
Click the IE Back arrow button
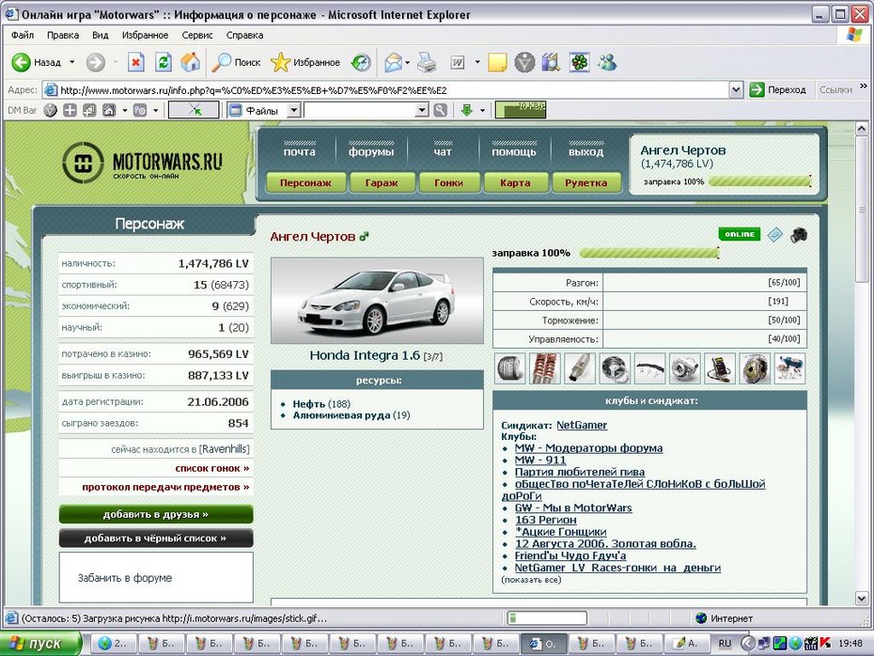(22, 62)
